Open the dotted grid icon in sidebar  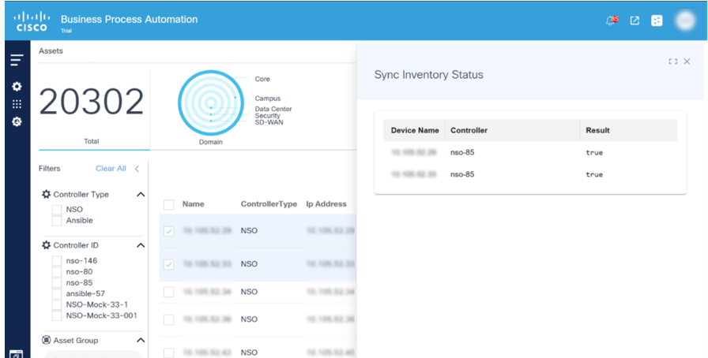coord(17,104)
